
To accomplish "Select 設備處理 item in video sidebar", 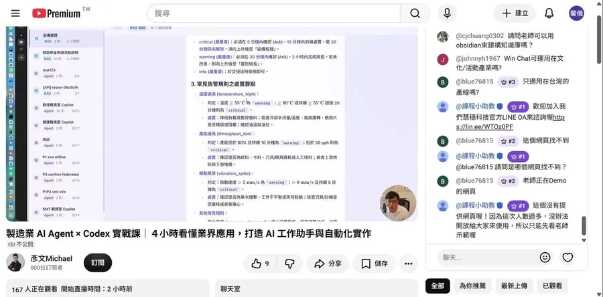I will [66, 38].
